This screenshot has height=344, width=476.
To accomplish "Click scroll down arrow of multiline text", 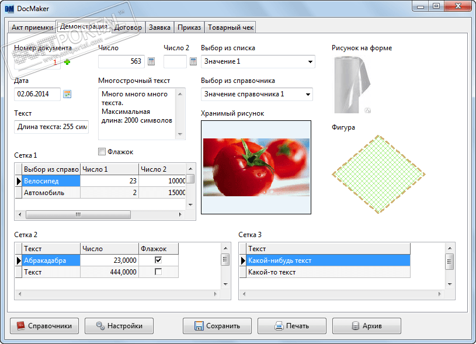I will tap(180, 134).
